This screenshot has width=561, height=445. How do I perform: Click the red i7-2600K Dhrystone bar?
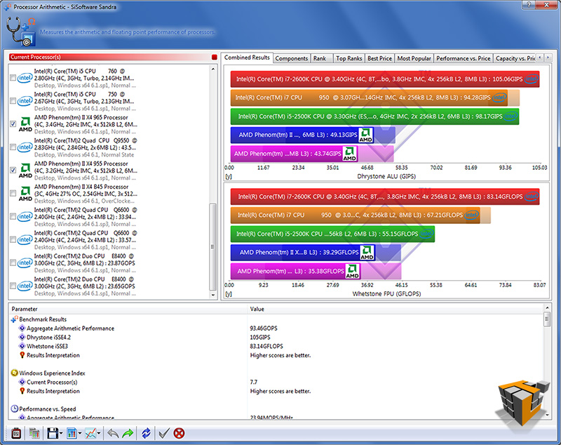click(385, 79)
